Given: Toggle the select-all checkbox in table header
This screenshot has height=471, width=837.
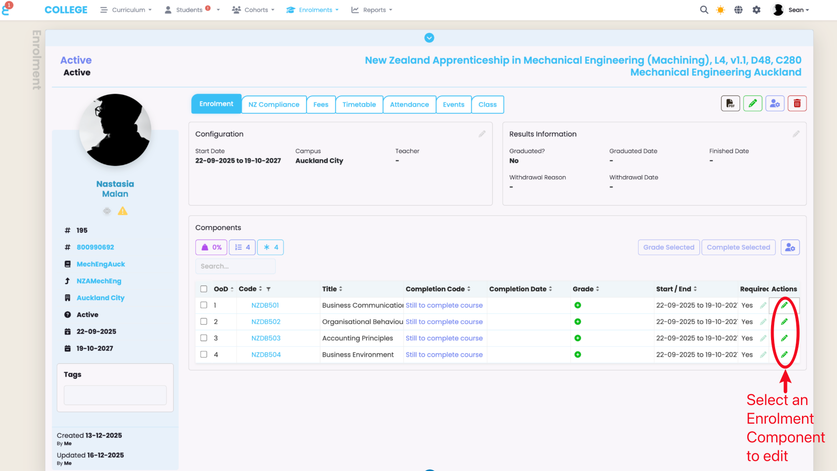Looking at the screenshot, I should (204, 289).
